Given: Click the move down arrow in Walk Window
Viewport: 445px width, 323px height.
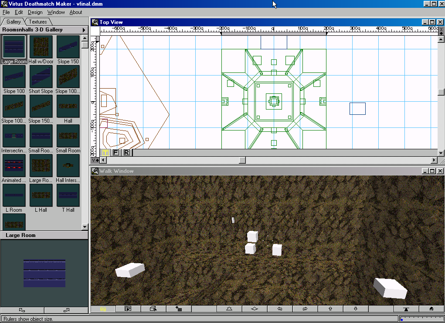Looking at the screenshot, I should coord(356,309).
